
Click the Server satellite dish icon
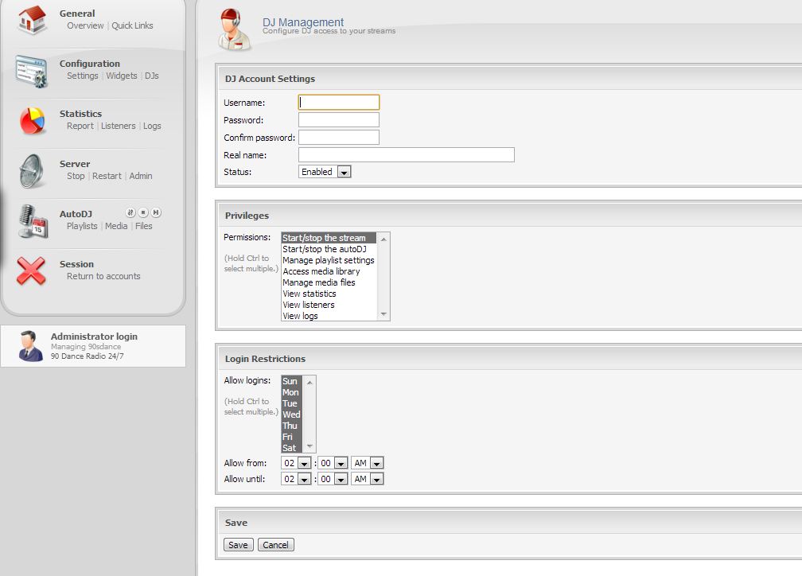click(32, 171)
